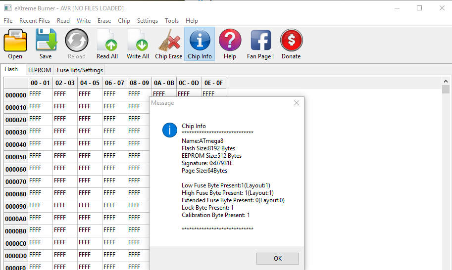Select row header 000060
Viewport: 452px width, 270px height.
tap(16, 170)
